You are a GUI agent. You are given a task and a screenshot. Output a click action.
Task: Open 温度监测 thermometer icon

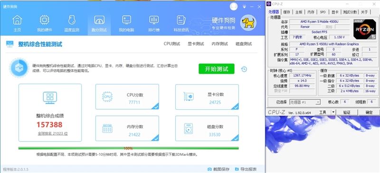click(x=72, y=20)
